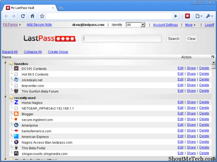
Task: Click the Home Nagios Z icon
Action: (x=16, y=102)
